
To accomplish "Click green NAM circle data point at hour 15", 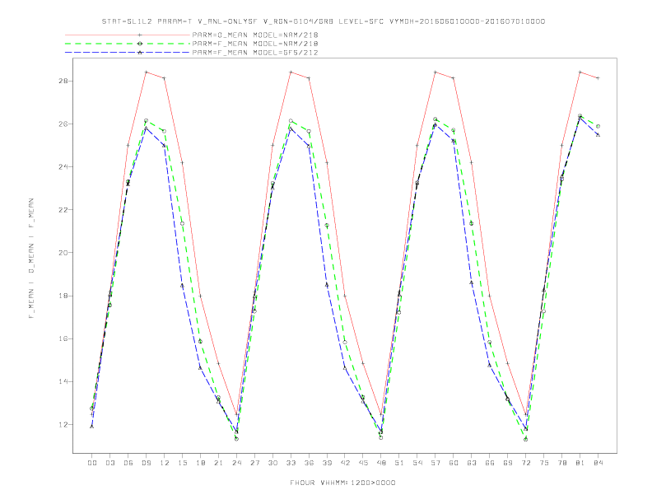I will point(182,224).
